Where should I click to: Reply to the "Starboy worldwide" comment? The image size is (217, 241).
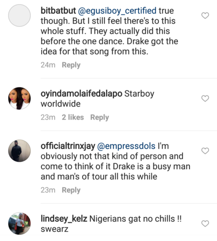point(99,117)
